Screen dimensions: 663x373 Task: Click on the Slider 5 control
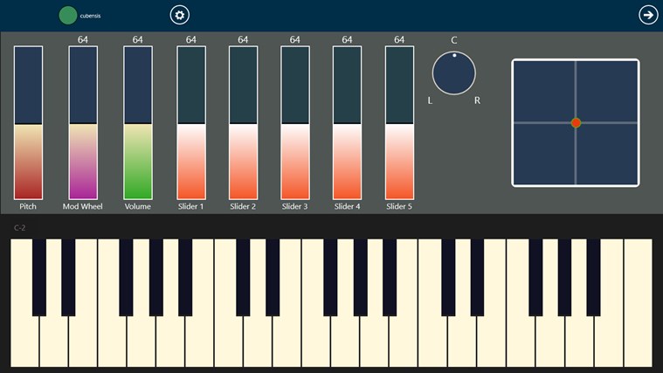399,122
